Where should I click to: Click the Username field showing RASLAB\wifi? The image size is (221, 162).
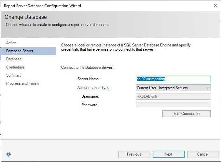173,96
